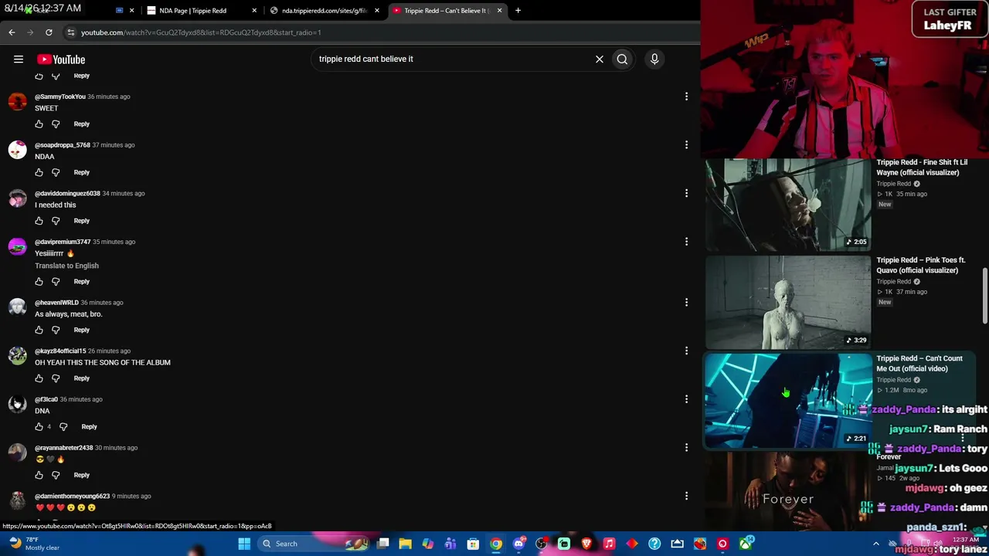Dislike the 'Yesiiiirrr' comment
989x556 pixels.
(x=56, y=282)
